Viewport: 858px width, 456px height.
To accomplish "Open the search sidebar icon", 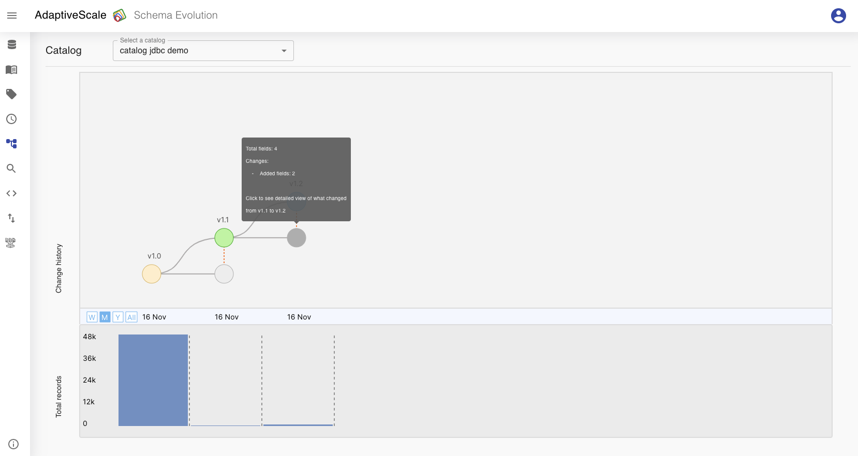I will (x=11, y=169).
